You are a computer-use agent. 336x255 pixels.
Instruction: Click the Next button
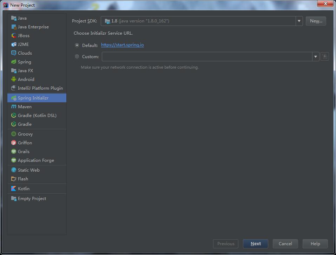pyautogui.click(x=256, y=244)
